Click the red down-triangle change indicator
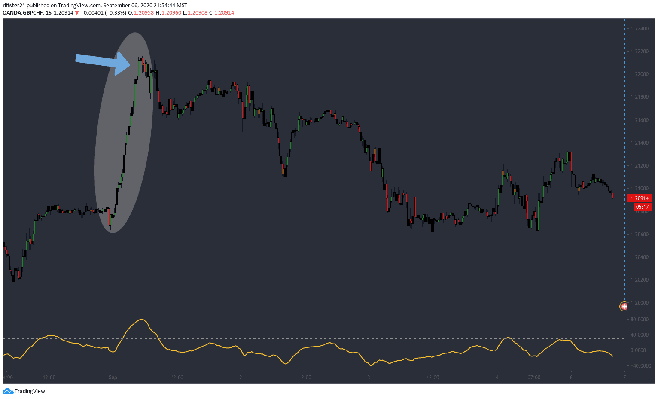The image size is (658, 399). coord(77,13)
